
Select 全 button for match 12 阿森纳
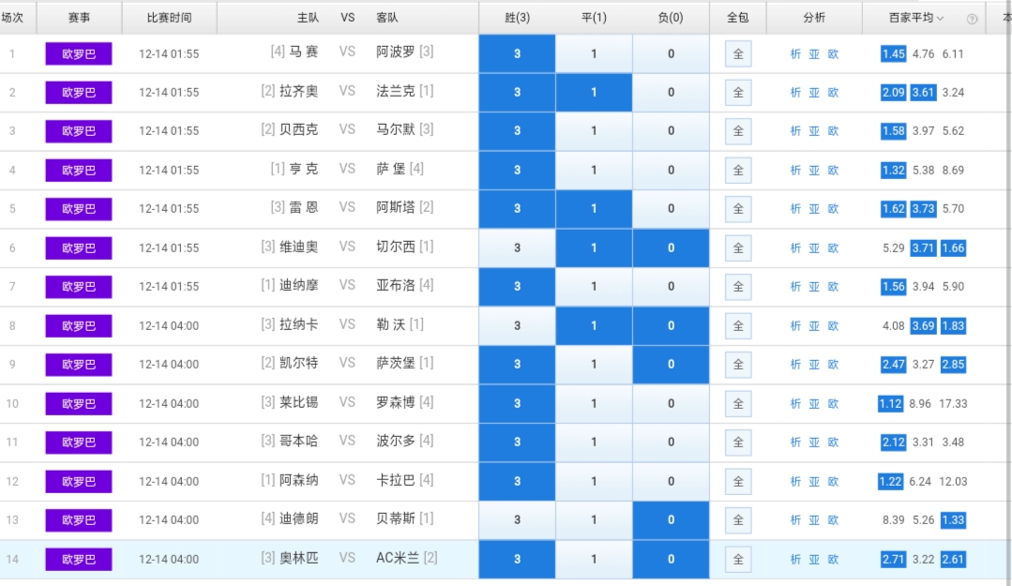point(738,481)
